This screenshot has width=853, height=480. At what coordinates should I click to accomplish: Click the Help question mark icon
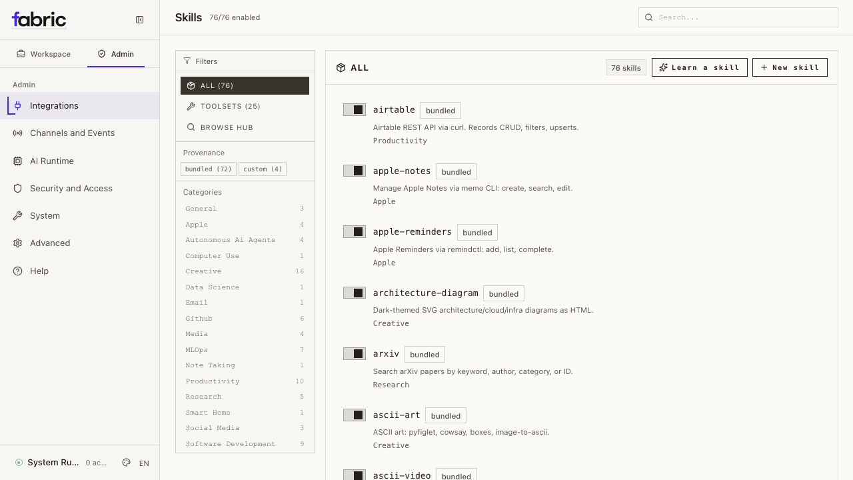pyautogui.click(x=18, y=271)
